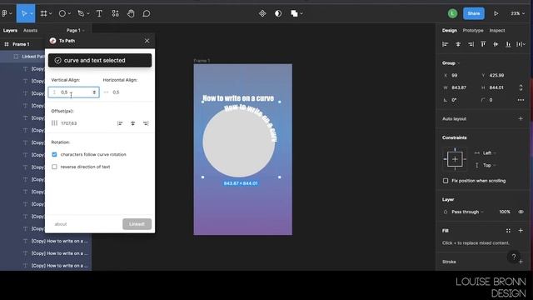Click the green user avatar
This screenshot has width=533, height=300.
point(452,13)
